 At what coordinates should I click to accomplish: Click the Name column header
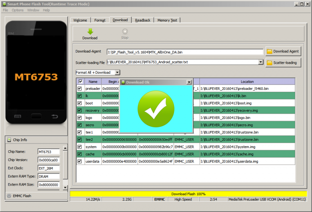point(93,82)
